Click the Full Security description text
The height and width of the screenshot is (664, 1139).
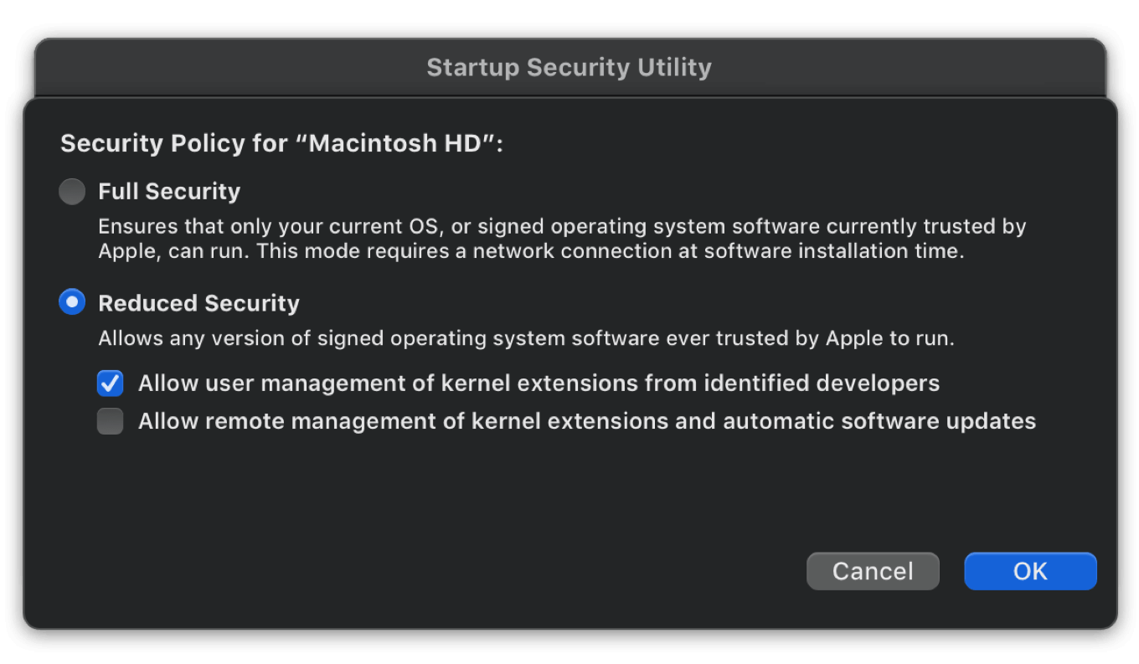pyautogui.click(x=561, y=239)
